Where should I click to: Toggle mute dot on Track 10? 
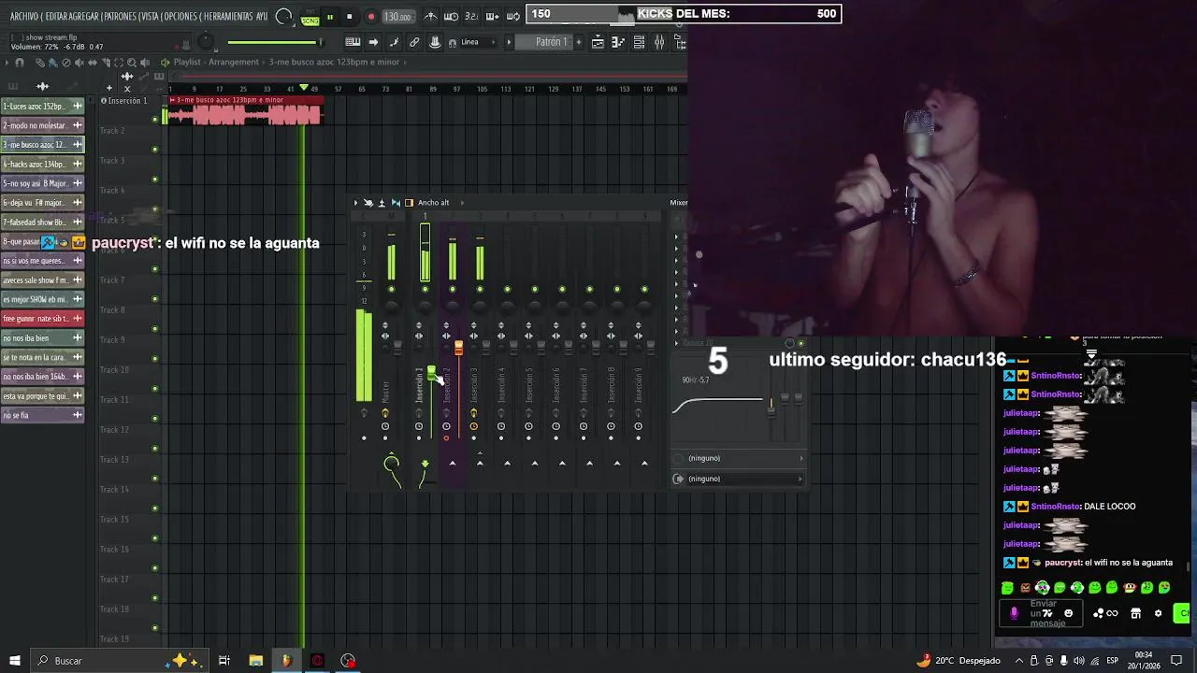(155, 389)
